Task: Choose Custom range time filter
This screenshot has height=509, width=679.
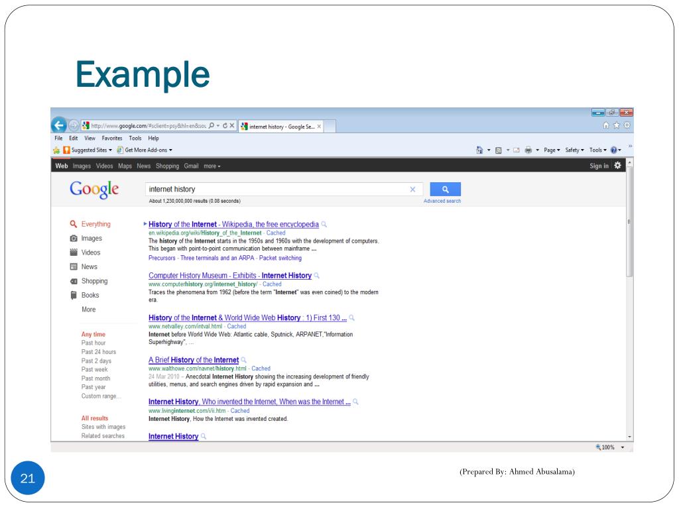Action: pyautogui.click(x=101, y=396)
